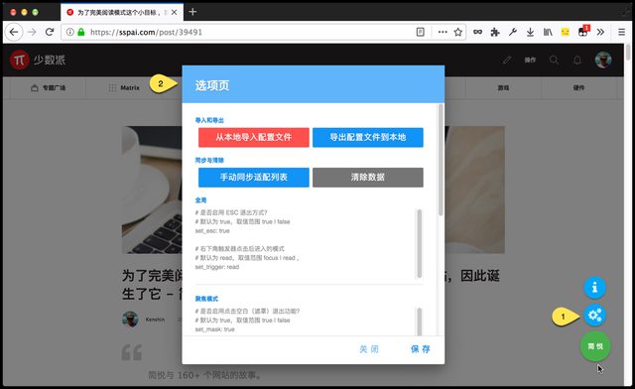This screenshot has width=635, height=389.
Task: Click the extension icon with red badge
Action: pyautogui.click(x=583, y=31)
